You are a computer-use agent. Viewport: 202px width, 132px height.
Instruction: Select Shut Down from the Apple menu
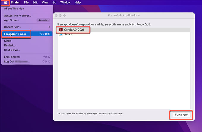12,50
